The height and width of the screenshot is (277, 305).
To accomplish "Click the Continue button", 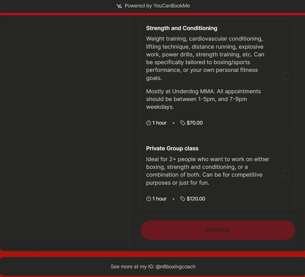I will click(x=218, y=230).
